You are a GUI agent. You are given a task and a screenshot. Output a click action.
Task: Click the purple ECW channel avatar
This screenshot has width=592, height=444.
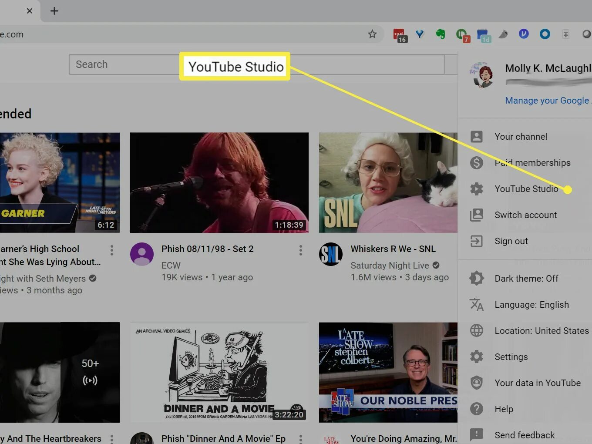pos(142,254)
